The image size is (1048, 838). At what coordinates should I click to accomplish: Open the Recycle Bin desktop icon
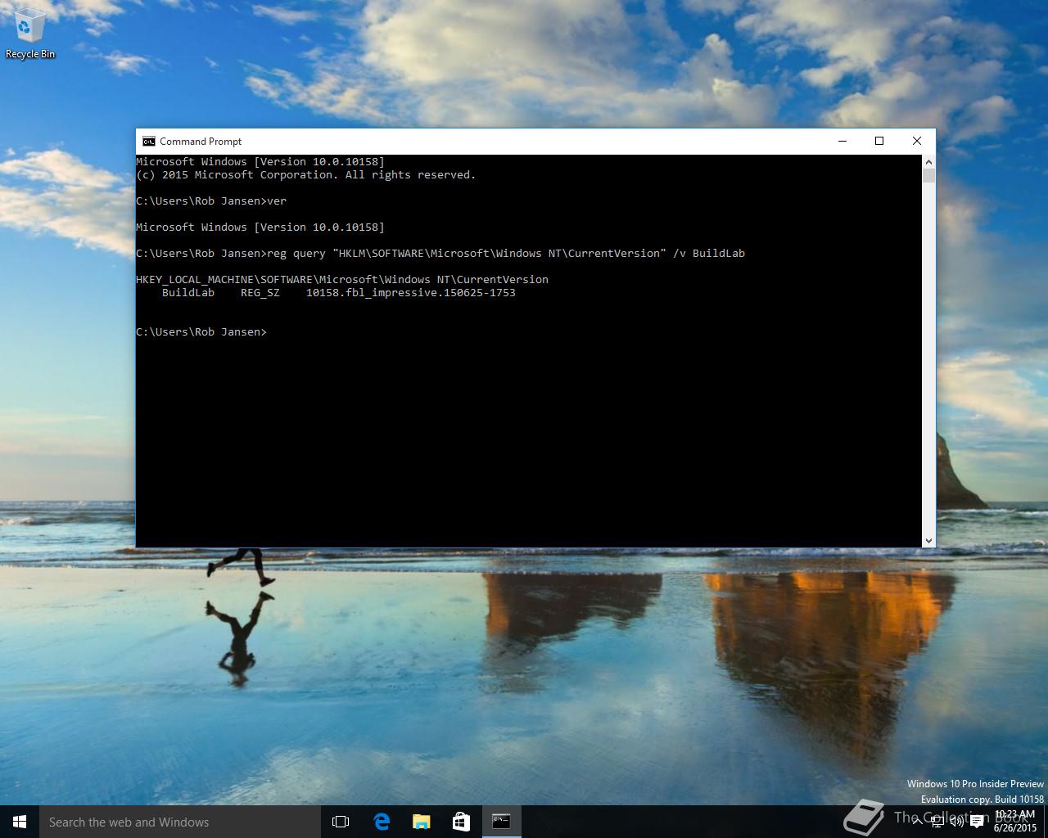pos(29,34)
